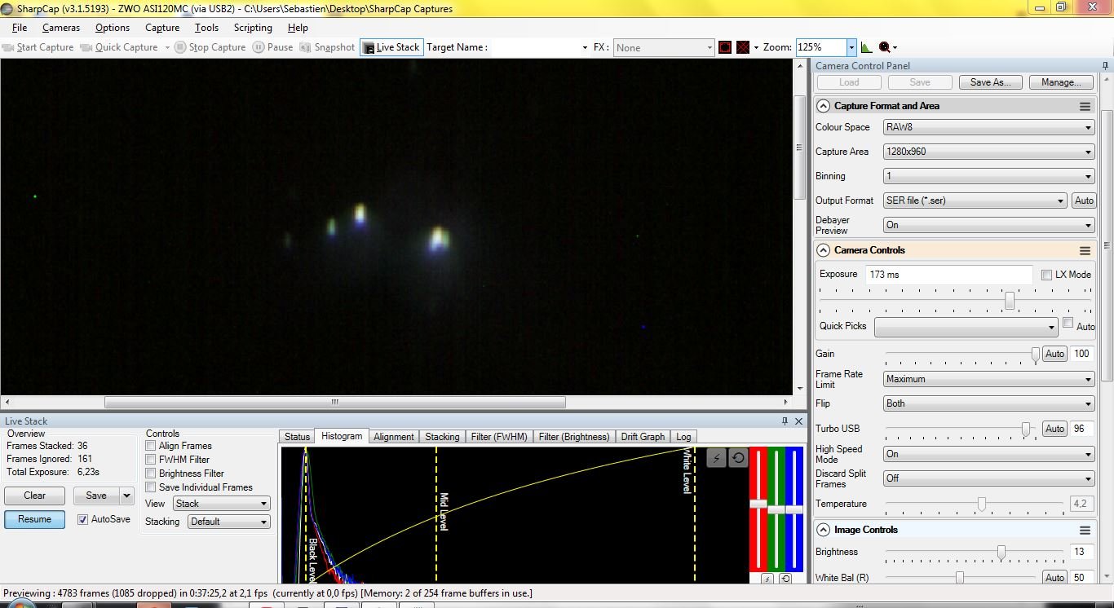1114x608 pixels.
Task: Open the Scripting menu
Action: pos(253,28)
